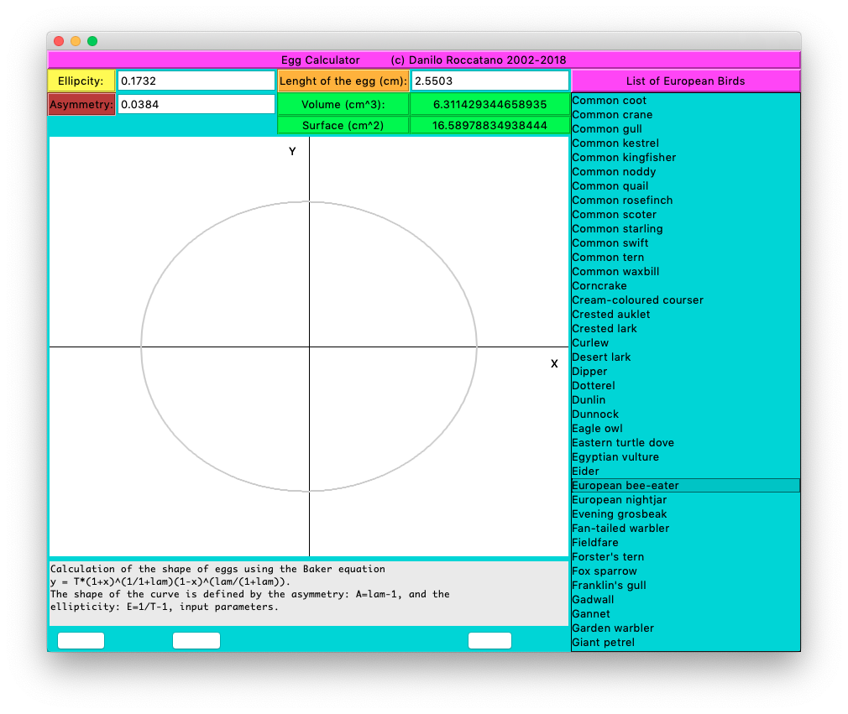Screen dimensions: 848x714
Task: Choose Eagle owl in the list
Action: (597, 429)
